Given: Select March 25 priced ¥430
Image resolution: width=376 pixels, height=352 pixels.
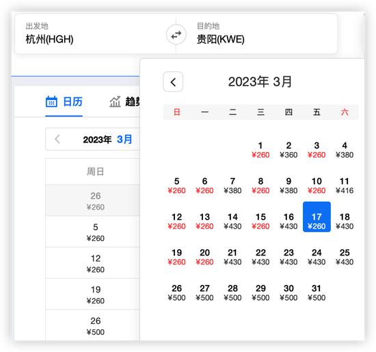Looking at the screenshot, I should (x=345, y=257).
